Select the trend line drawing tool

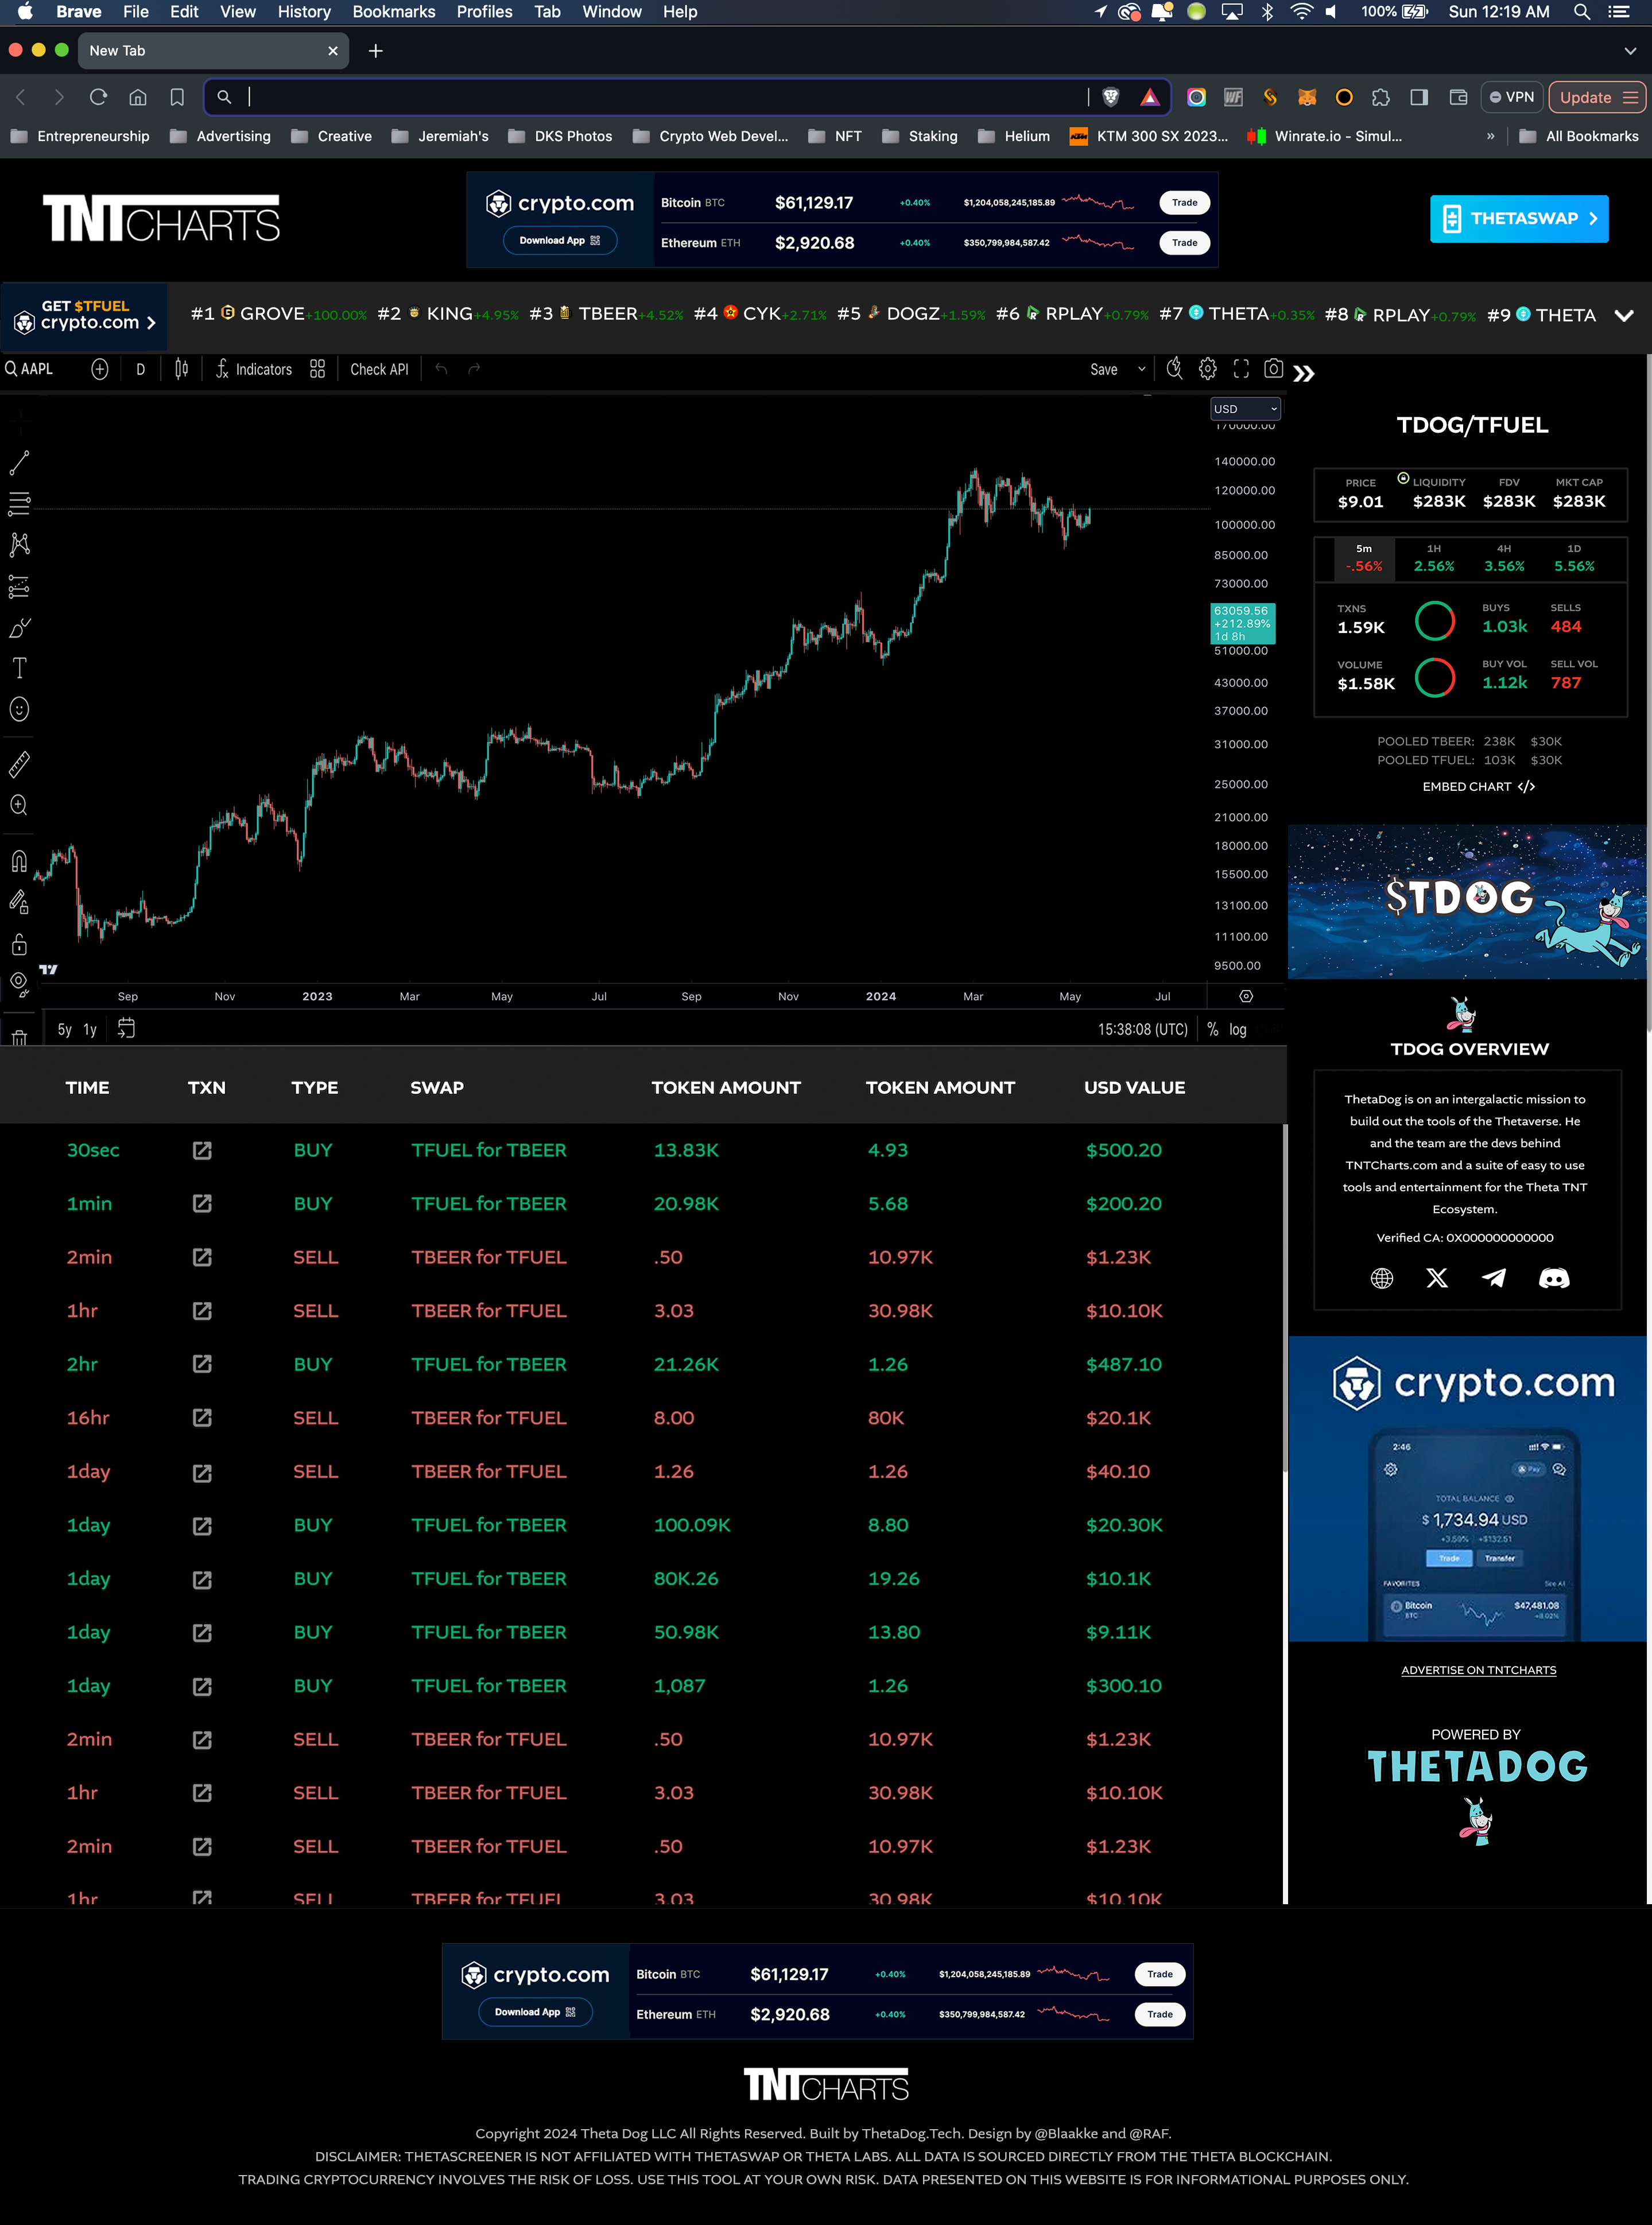[19, 463]
